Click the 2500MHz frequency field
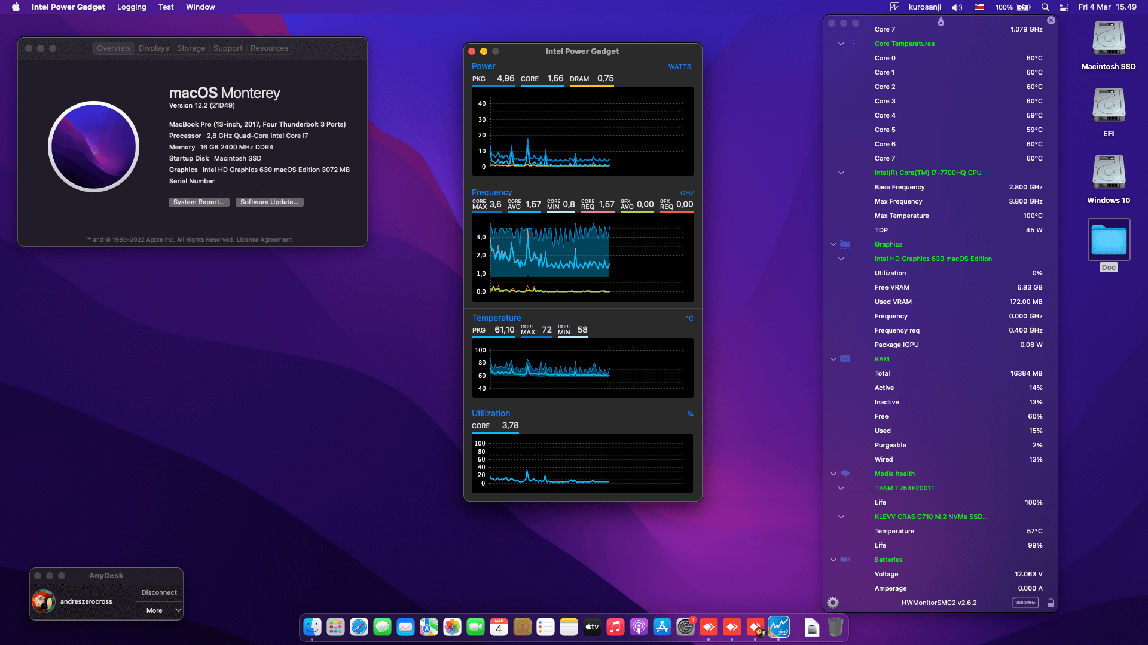Screen dimensions: 1148x645 click(x=1025, y=603)
